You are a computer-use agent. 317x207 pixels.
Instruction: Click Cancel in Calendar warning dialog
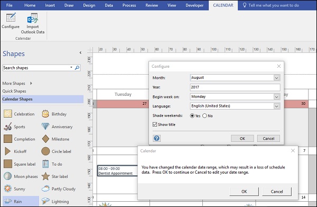(277, 192)
